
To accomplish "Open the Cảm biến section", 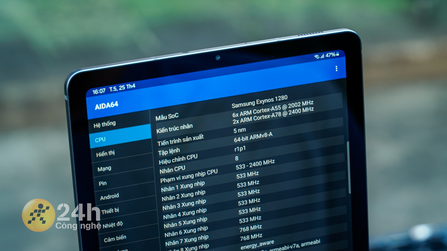I will point(115,238).
